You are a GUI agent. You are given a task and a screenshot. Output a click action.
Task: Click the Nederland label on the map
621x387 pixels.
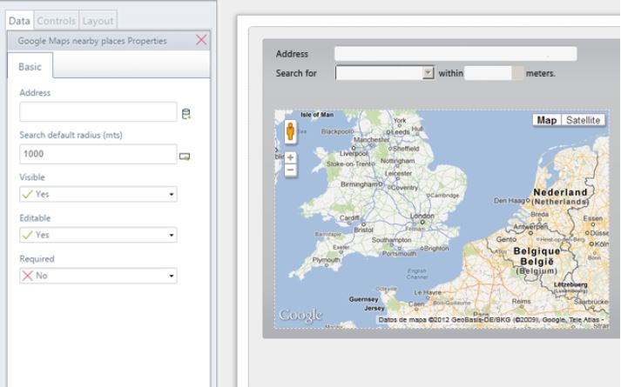tap(560, 192)
